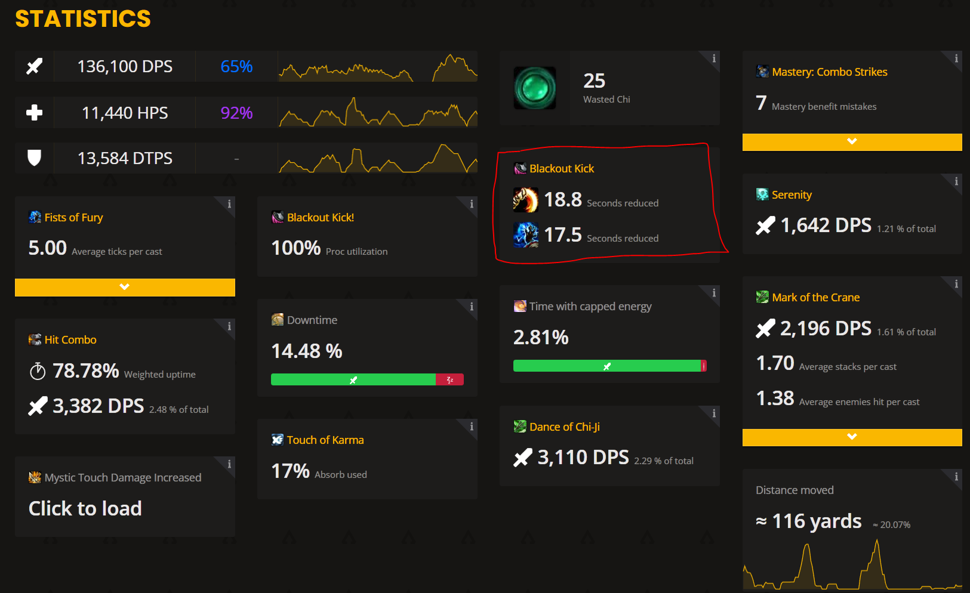Open the Serenity spell link
The width and height of the screenshot is (970, 593).
coord(791,195)
